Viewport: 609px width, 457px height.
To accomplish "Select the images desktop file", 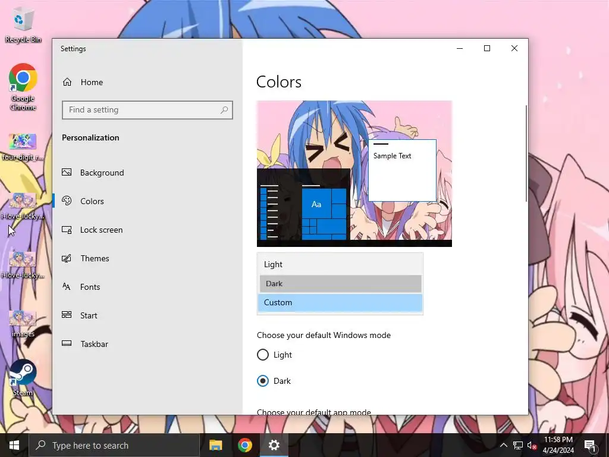I will tap(23, 323).
